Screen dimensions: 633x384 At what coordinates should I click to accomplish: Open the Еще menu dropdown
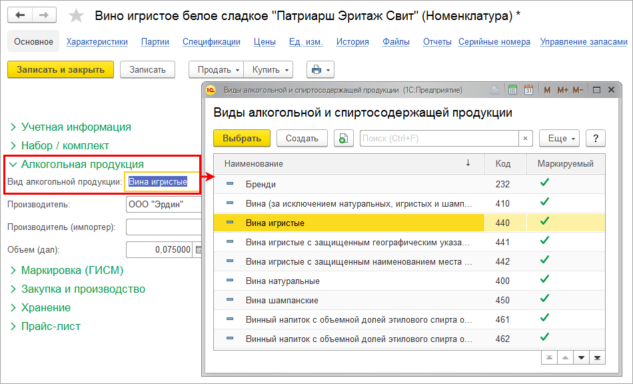[x=560, y=139]
